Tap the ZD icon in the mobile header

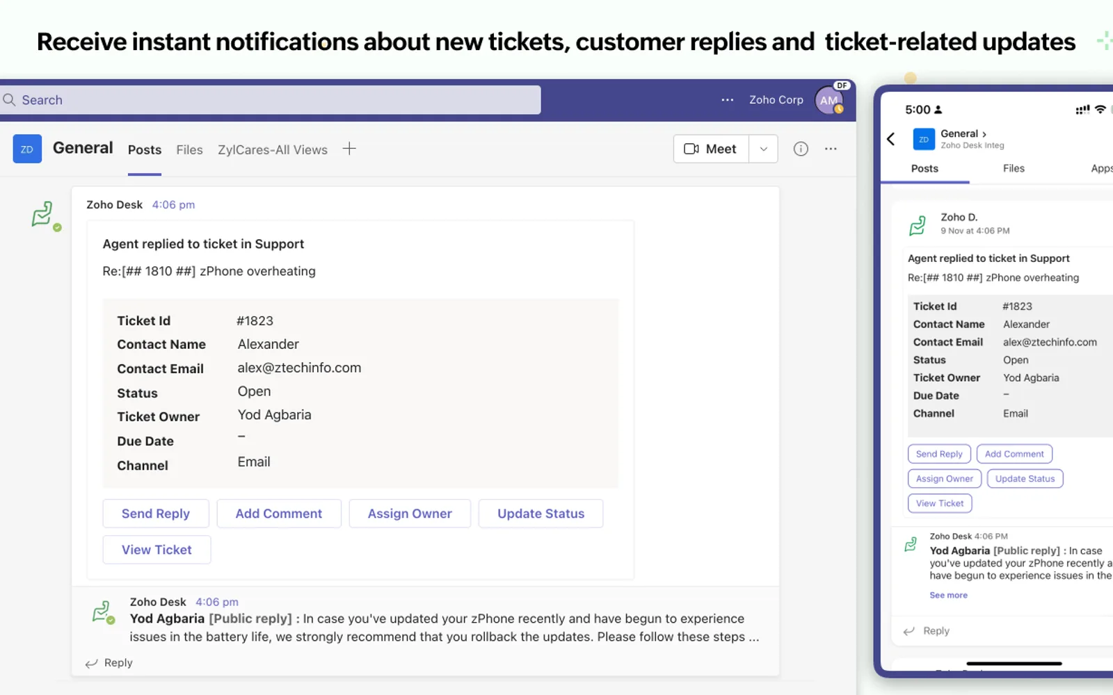click(x=924, y=139)
